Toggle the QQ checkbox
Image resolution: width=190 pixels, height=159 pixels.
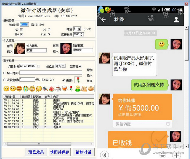point(21,30)
